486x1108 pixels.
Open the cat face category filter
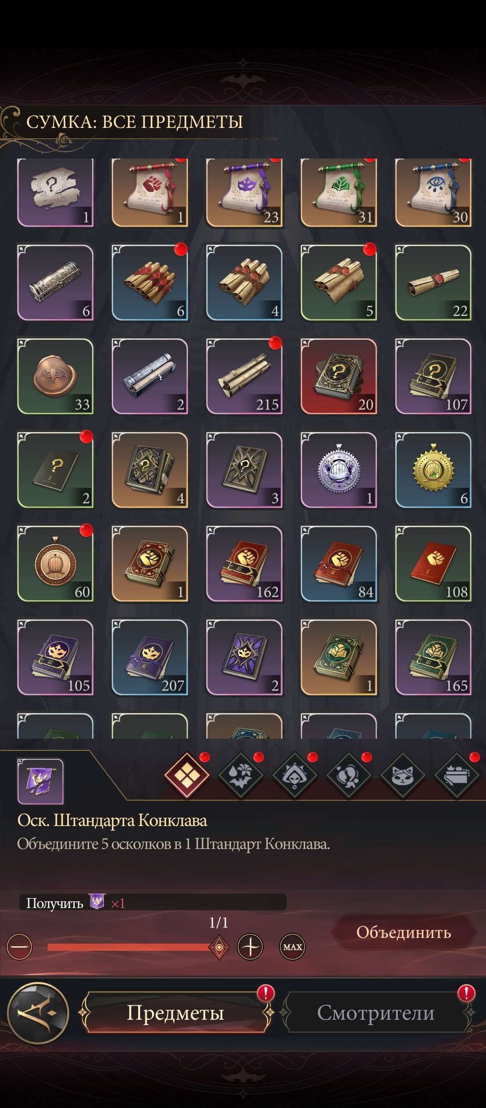tap(402, 776)
